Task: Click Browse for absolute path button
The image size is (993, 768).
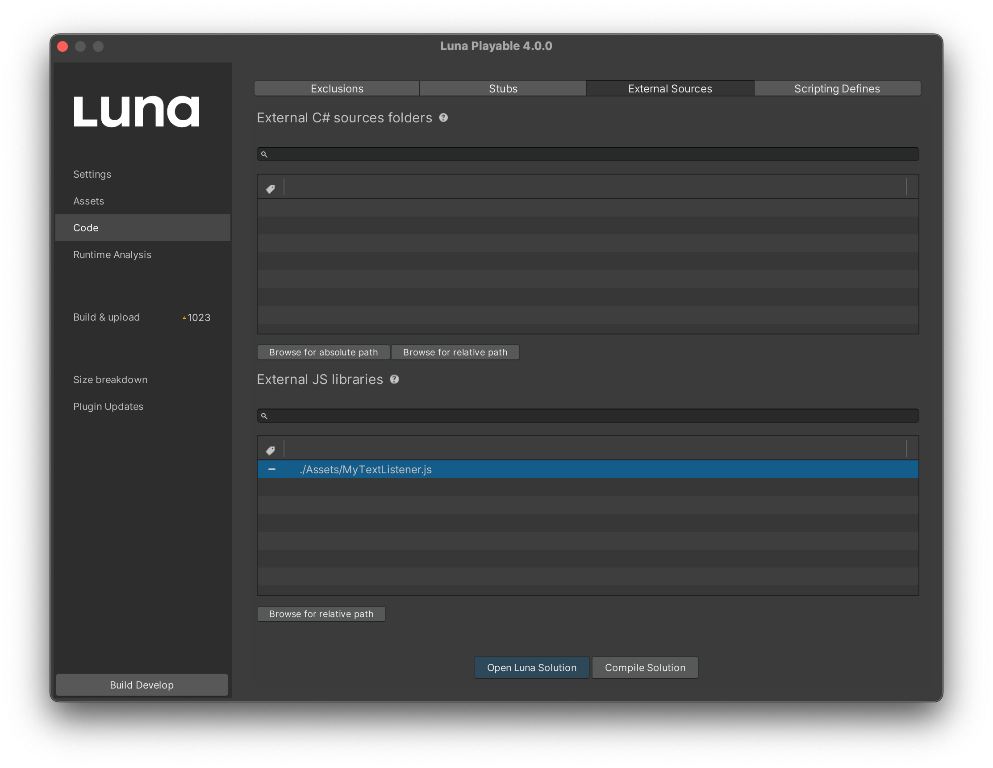Action: (x=323, y=352)
